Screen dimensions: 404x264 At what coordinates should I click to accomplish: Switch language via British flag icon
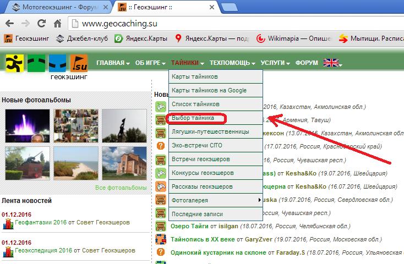pos(331,63)
